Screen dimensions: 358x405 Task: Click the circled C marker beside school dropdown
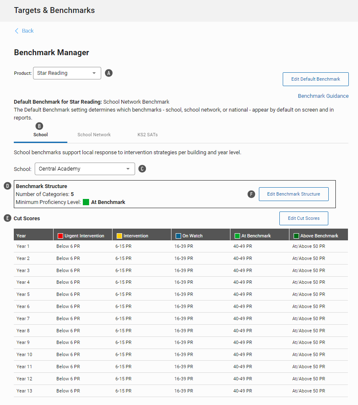click(142, 169)
